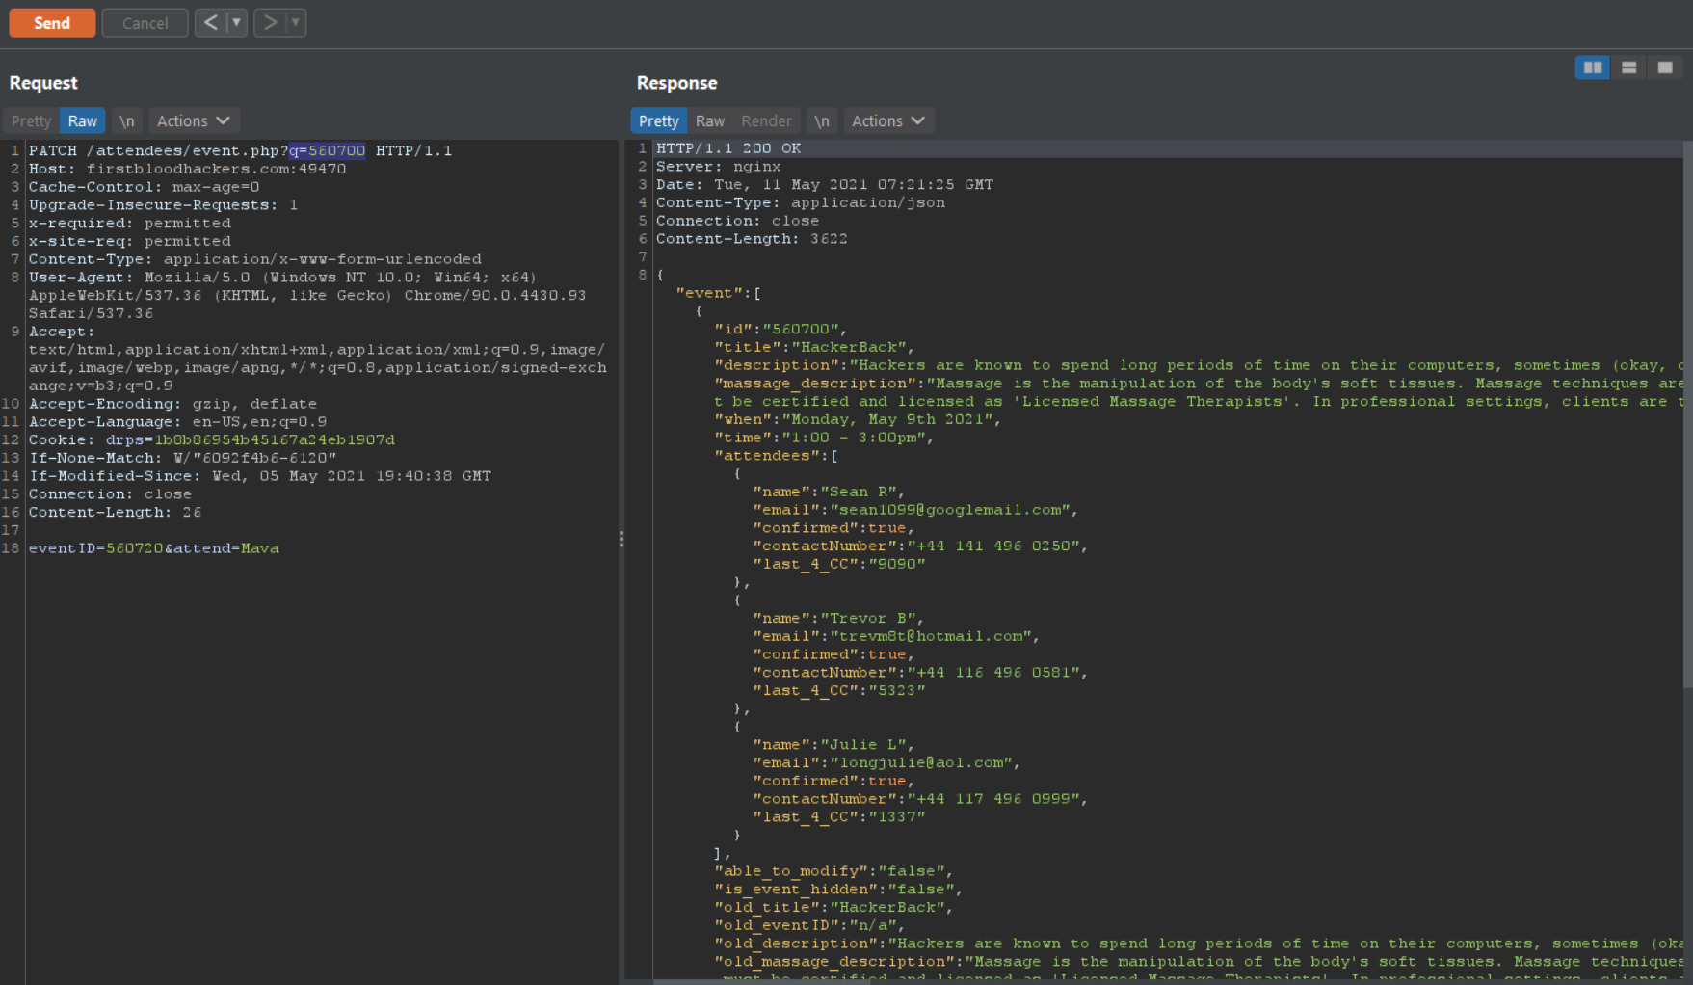This screenshot has width=1693, height=985.
Task: Click the "name":"Julie L" attendee line
Action: pyautogui.click(x=833, y=745)
